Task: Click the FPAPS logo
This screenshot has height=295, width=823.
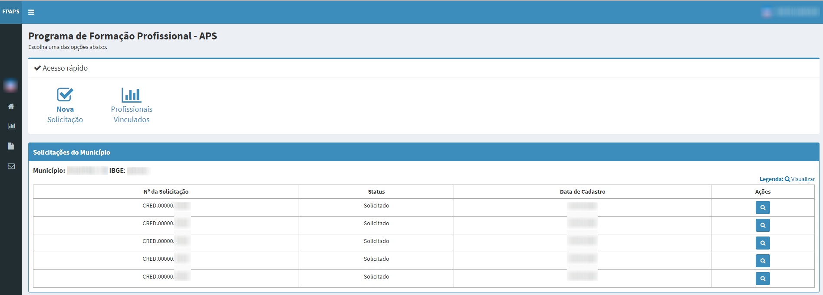Action: (x=11, y=12)
